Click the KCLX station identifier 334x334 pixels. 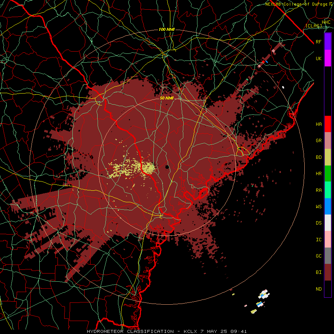coord(191,331)
